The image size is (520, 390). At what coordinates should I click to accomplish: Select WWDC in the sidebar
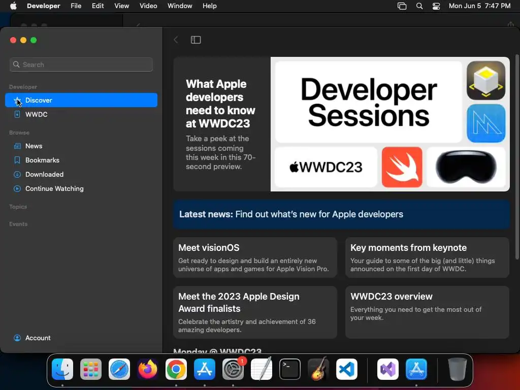[x=81, y=114]
